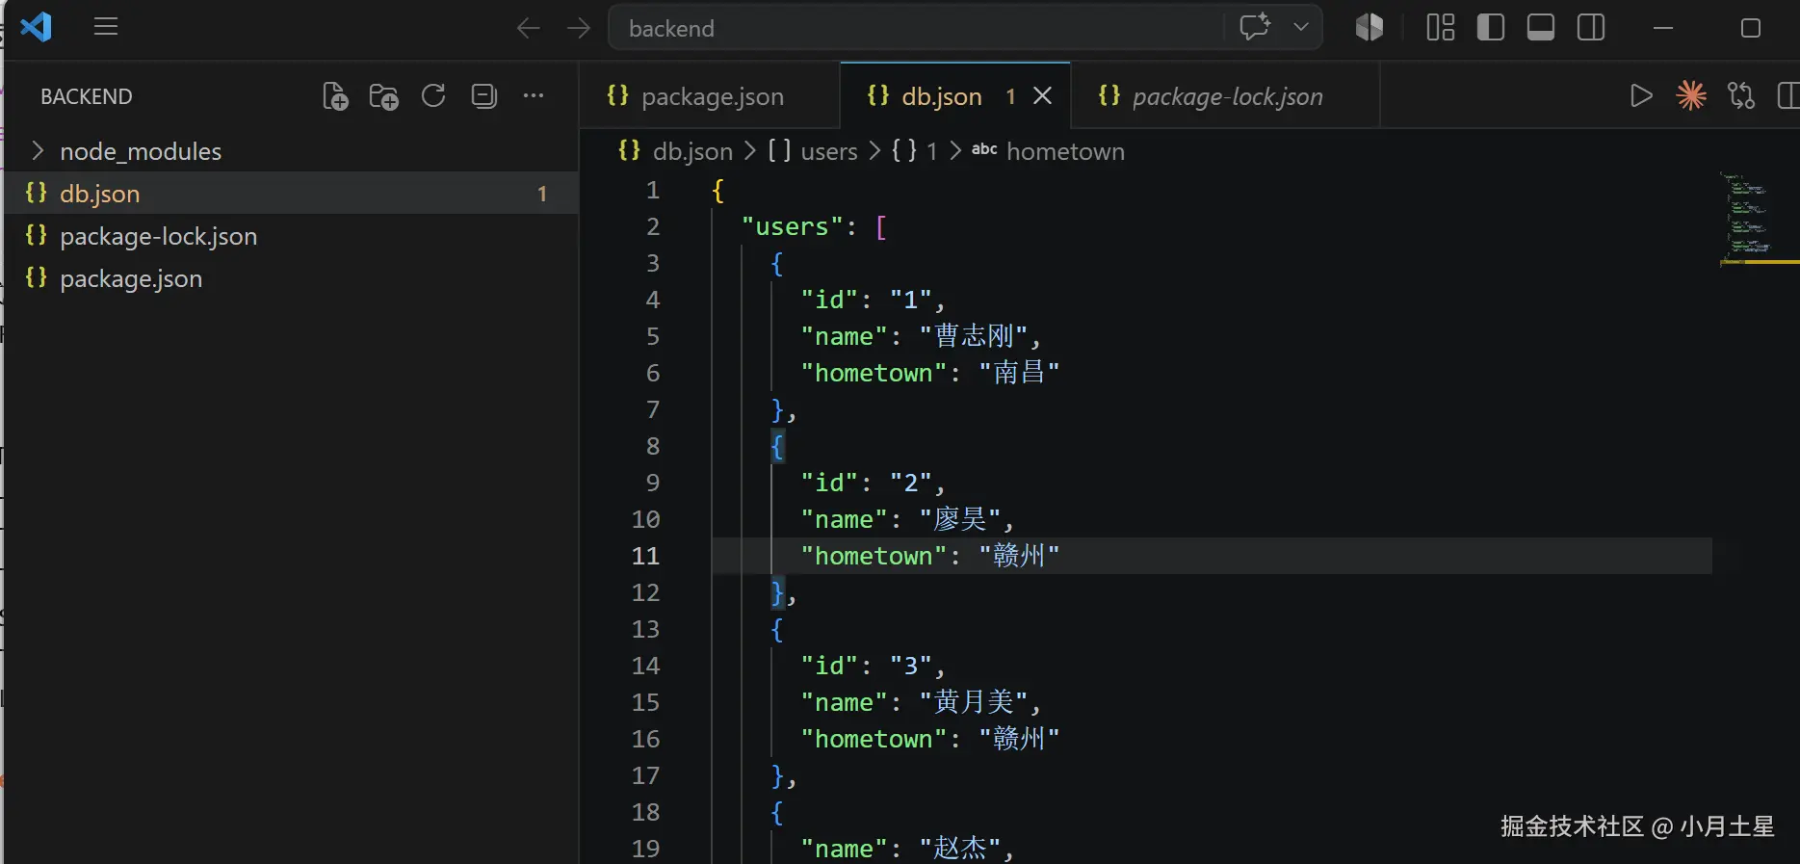Viewport: 1800px width, 864px height.
Task: Maximize the VS Code window
Action: [1751, 28]
